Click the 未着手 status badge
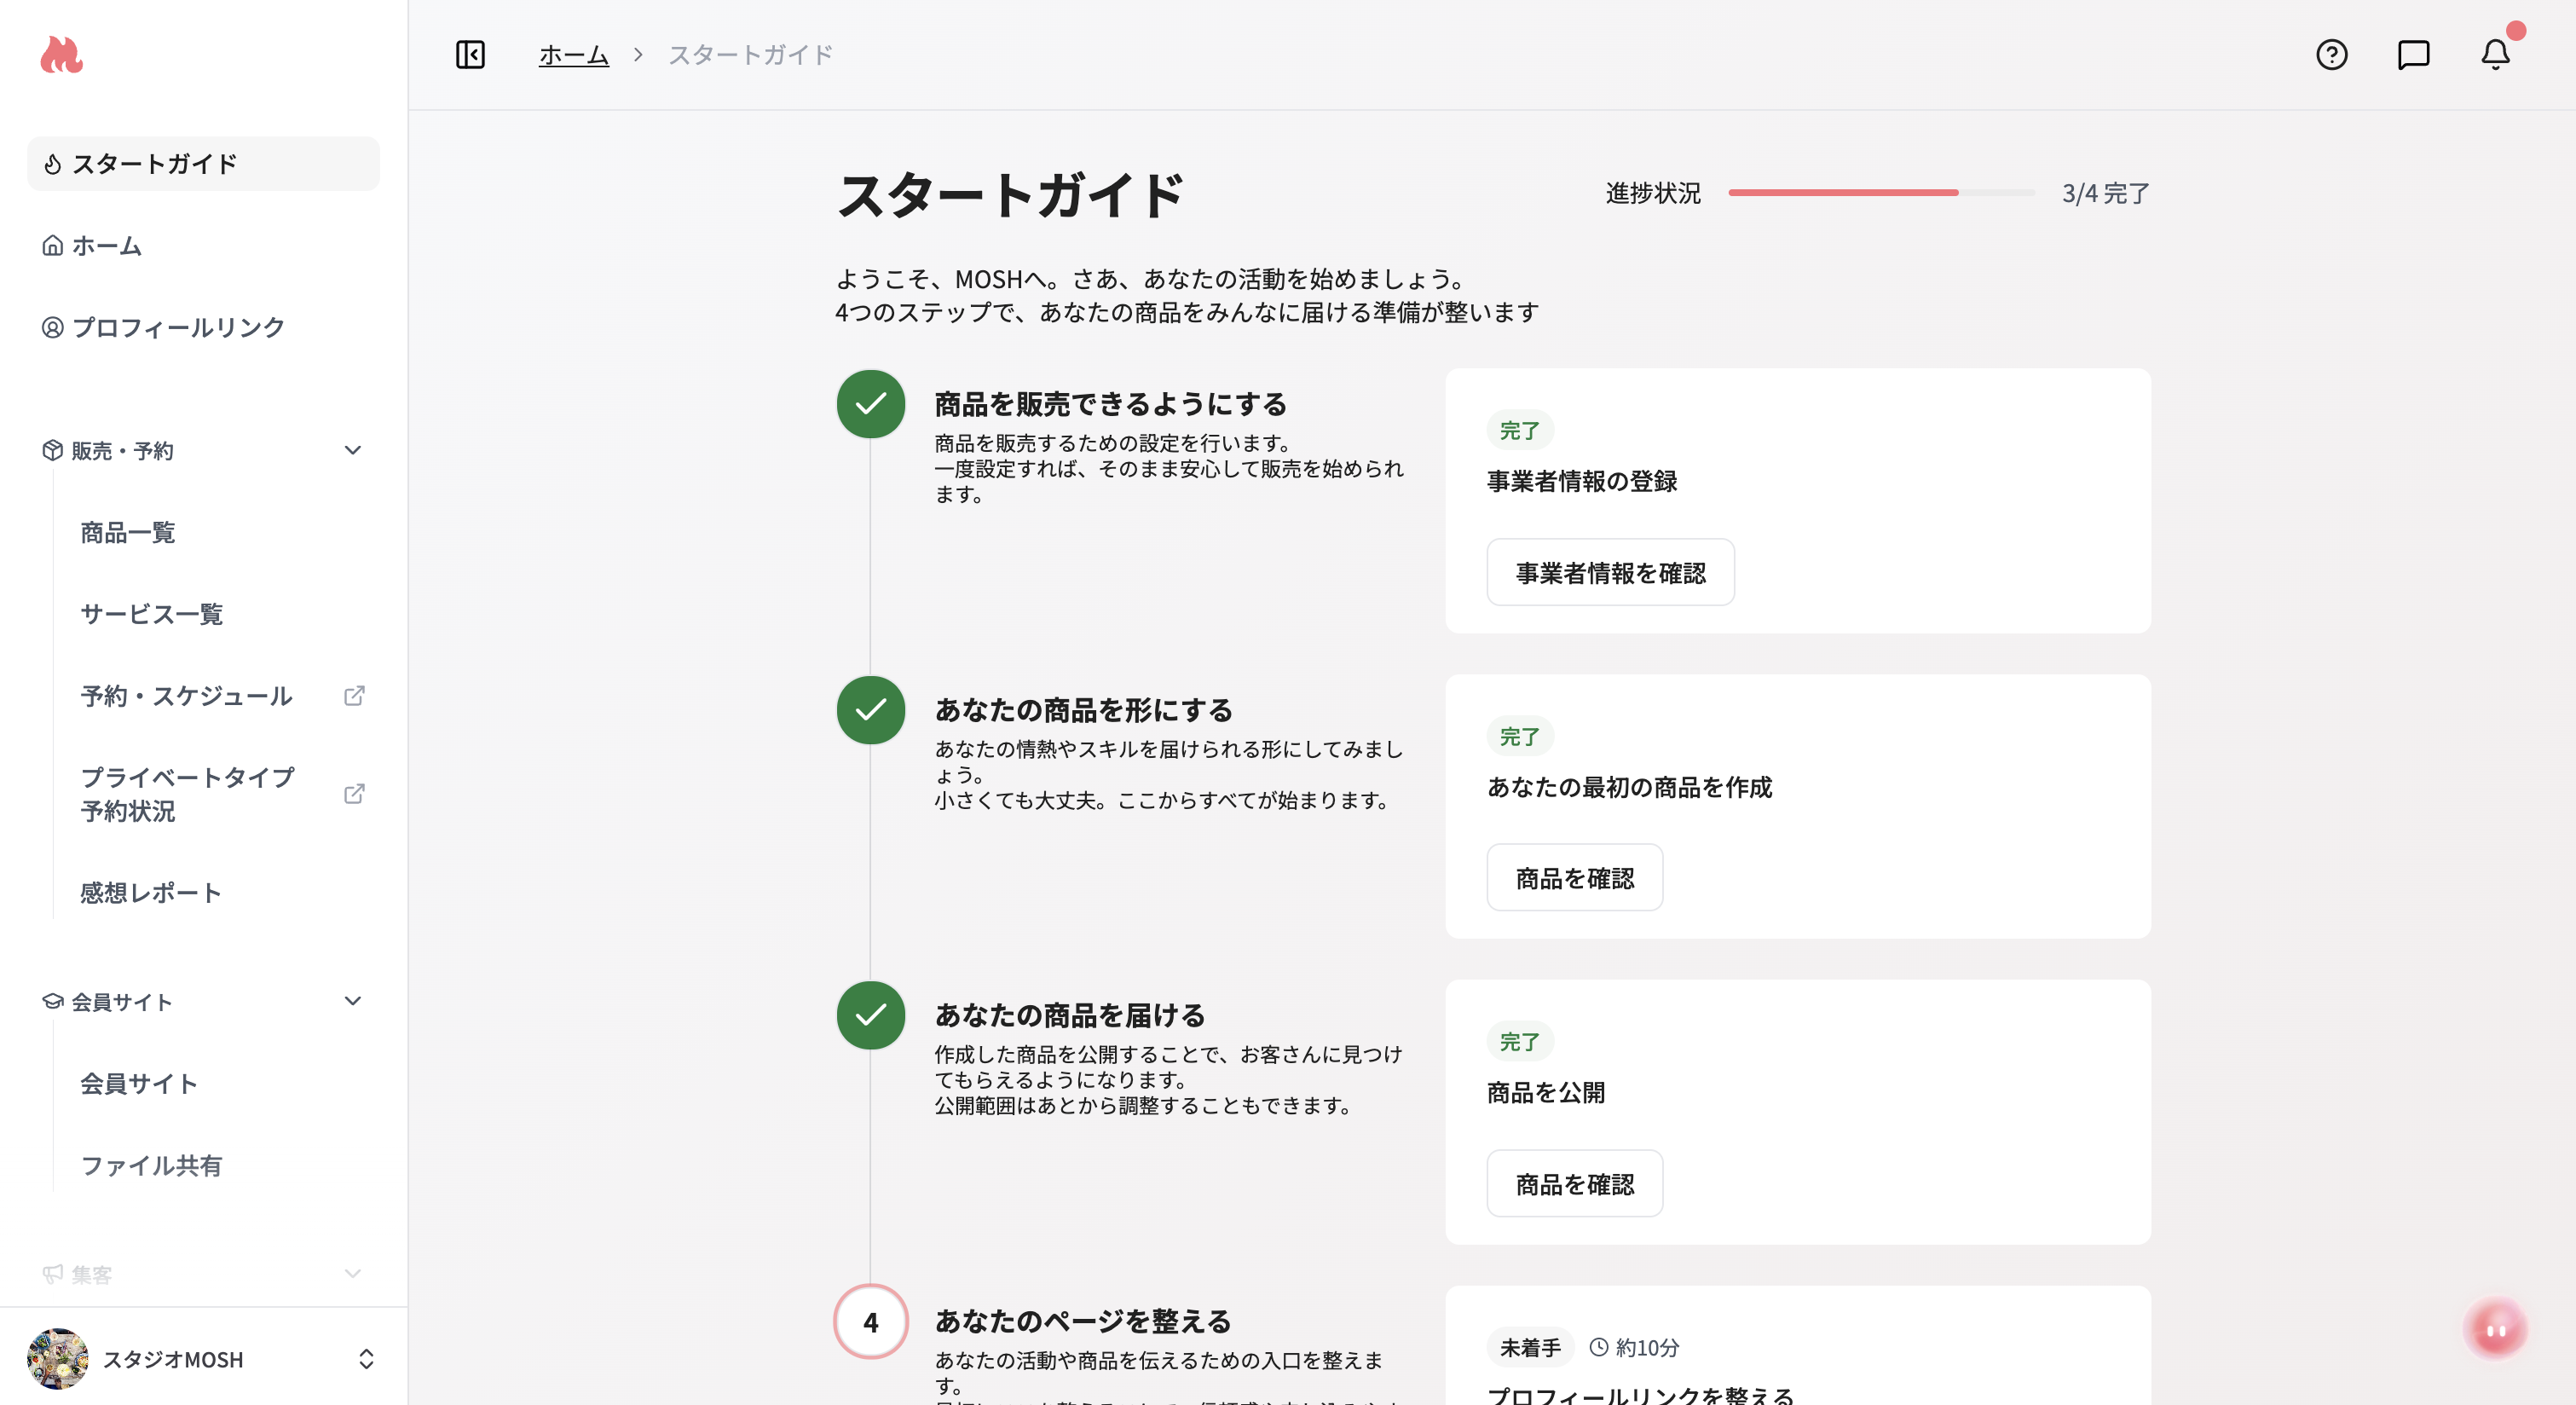This screenshot has width=2576, height=1405. 1530,1348
